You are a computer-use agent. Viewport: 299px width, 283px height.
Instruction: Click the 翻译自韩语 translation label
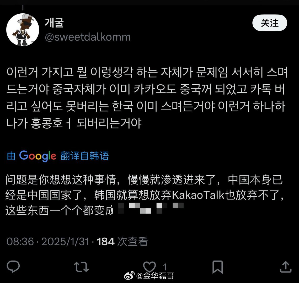[x=85, y=156]
